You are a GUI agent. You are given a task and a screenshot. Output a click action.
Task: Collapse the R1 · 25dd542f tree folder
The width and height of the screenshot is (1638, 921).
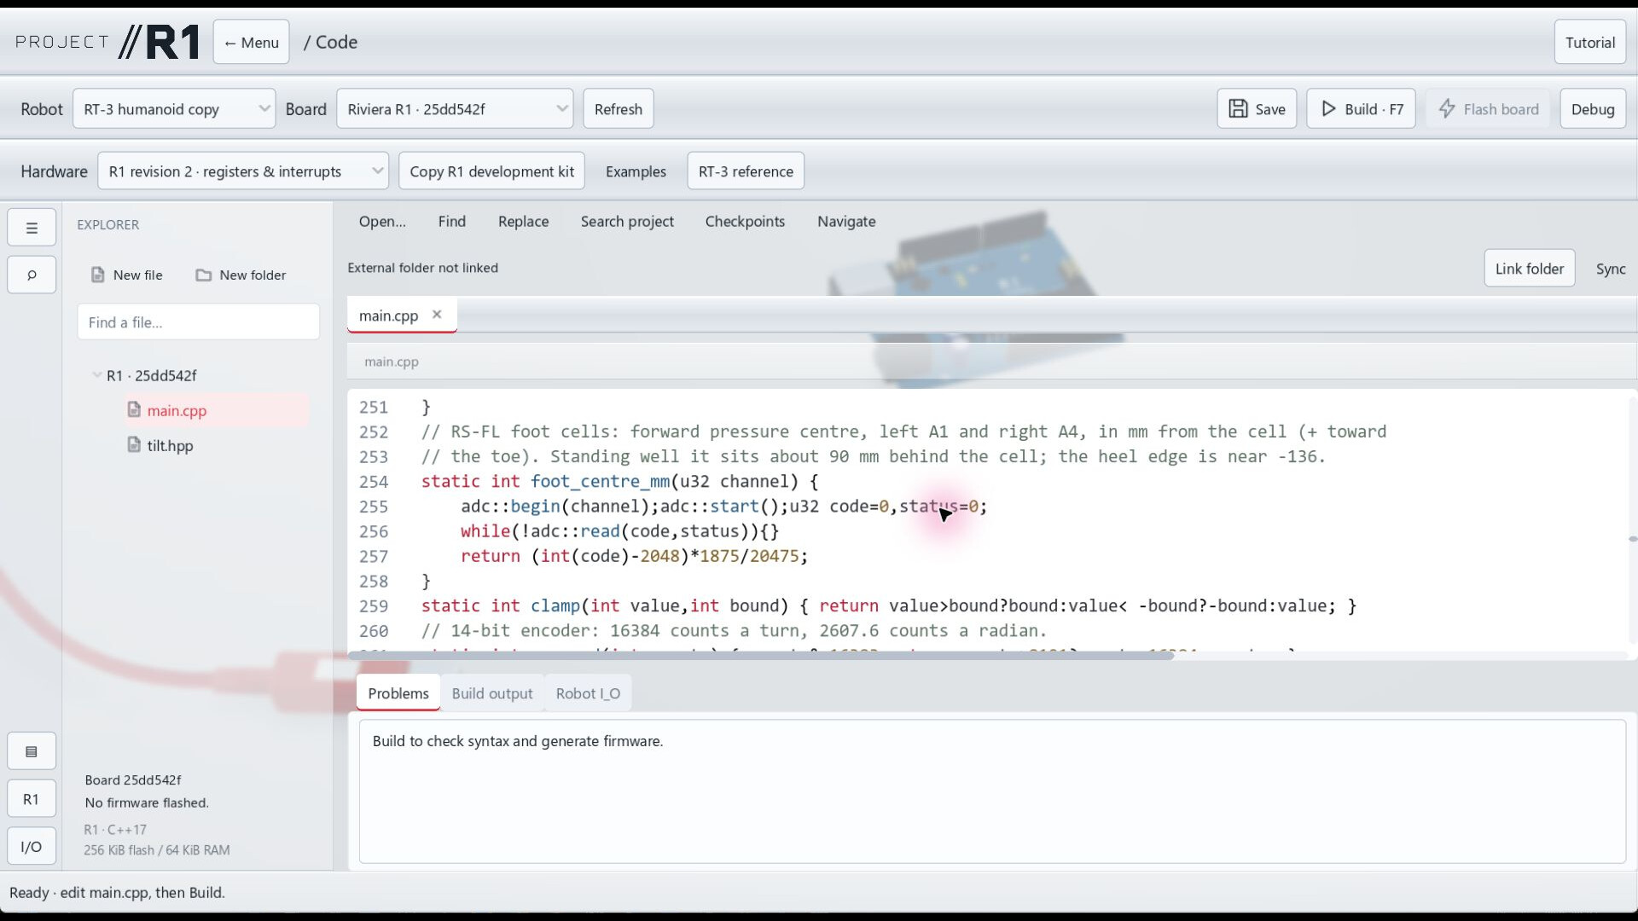(97, 375)
